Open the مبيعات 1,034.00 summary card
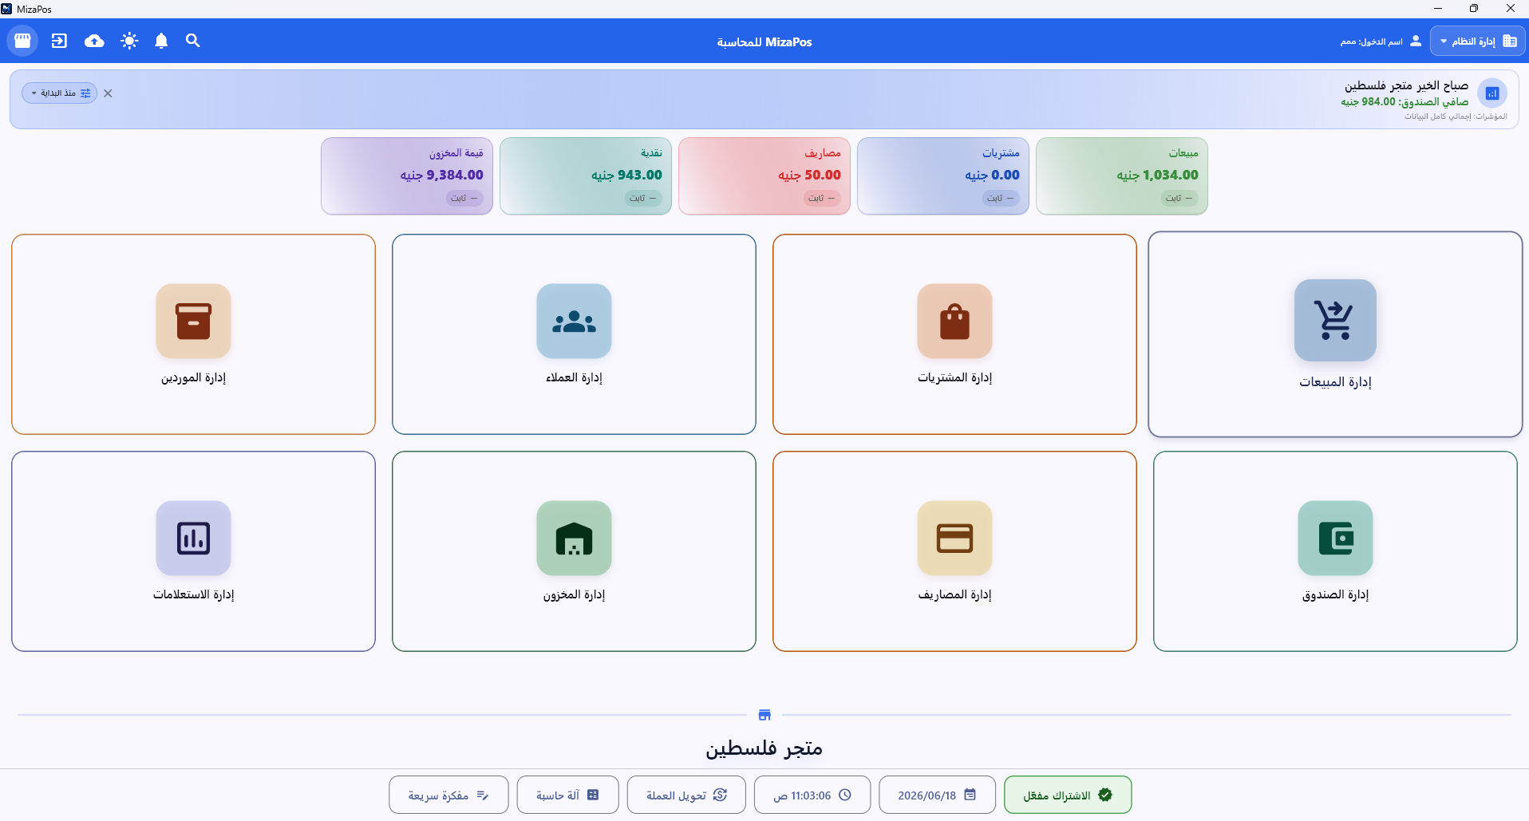This screenshot has width=1529, height=821. tap(1121, 176)
